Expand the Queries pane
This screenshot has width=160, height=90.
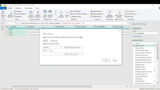[x=2, y=23]
